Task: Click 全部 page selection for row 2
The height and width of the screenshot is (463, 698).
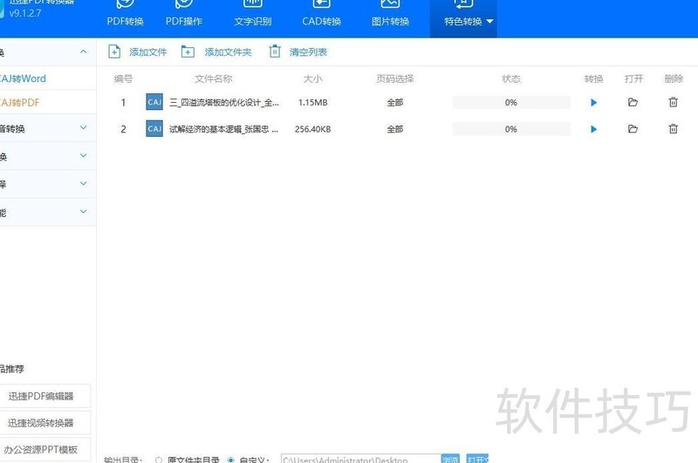Action: point(395,129)
